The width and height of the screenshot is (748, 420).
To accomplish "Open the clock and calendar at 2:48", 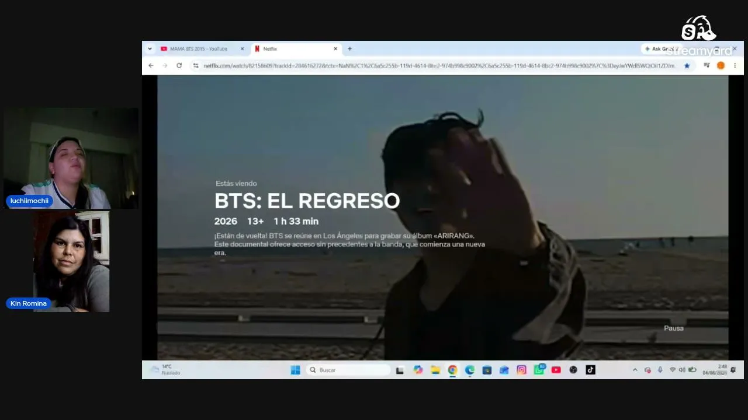I will 715,370.
